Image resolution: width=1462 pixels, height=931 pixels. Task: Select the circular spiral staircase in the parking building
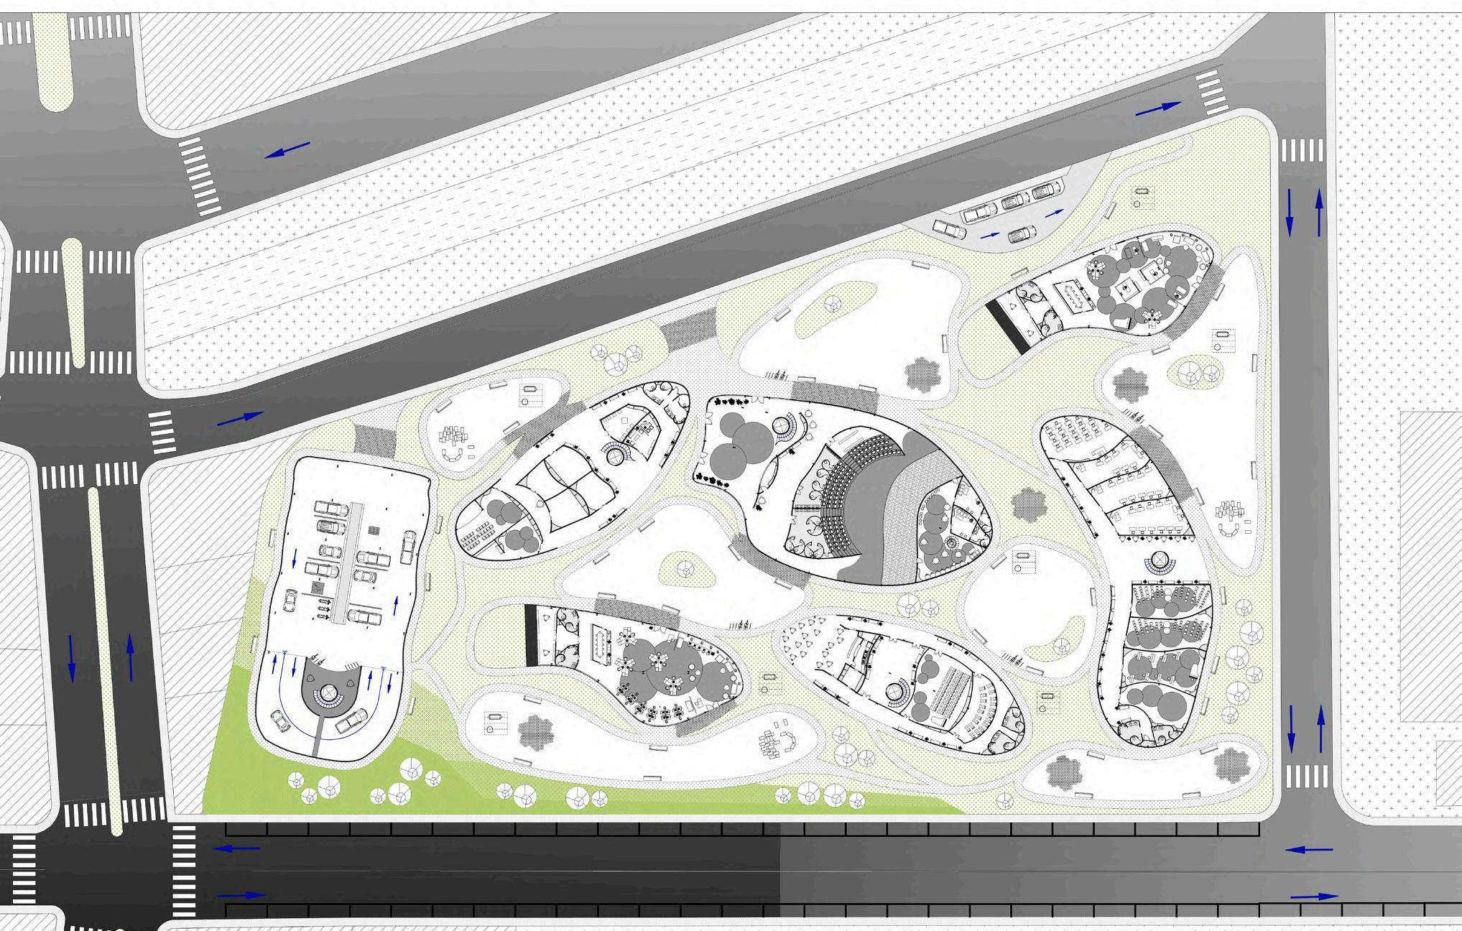[328, 694]
